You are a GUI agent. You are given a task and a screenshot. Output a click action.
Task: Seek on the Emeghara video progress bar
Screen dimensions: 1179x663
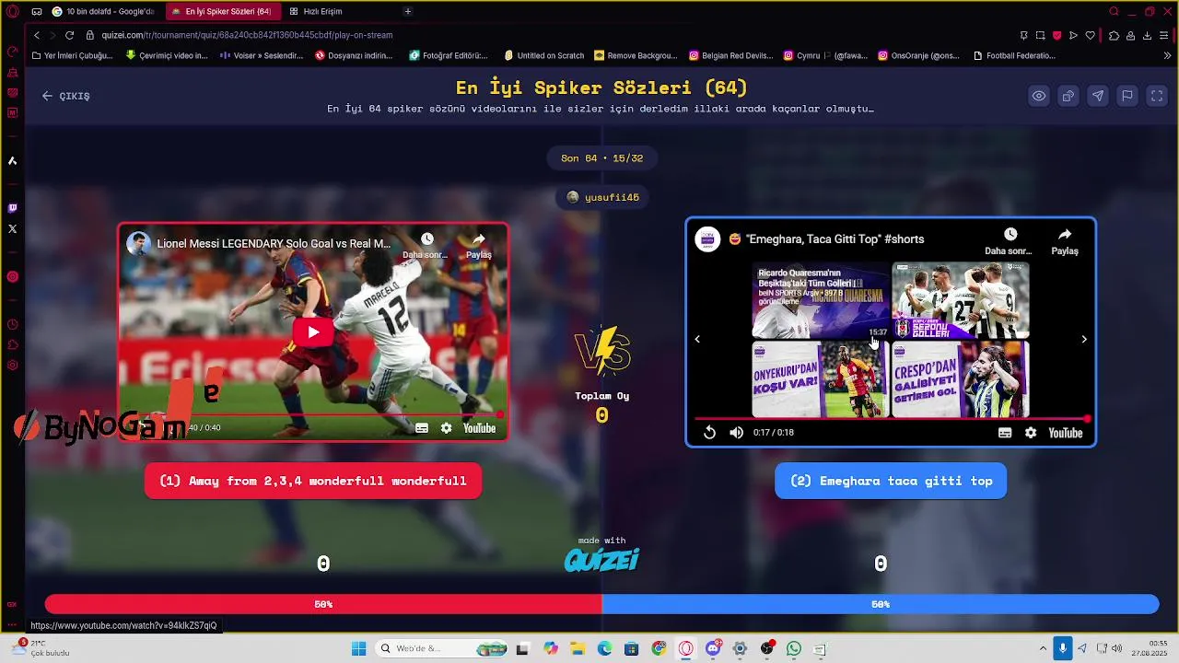[891, 419]
